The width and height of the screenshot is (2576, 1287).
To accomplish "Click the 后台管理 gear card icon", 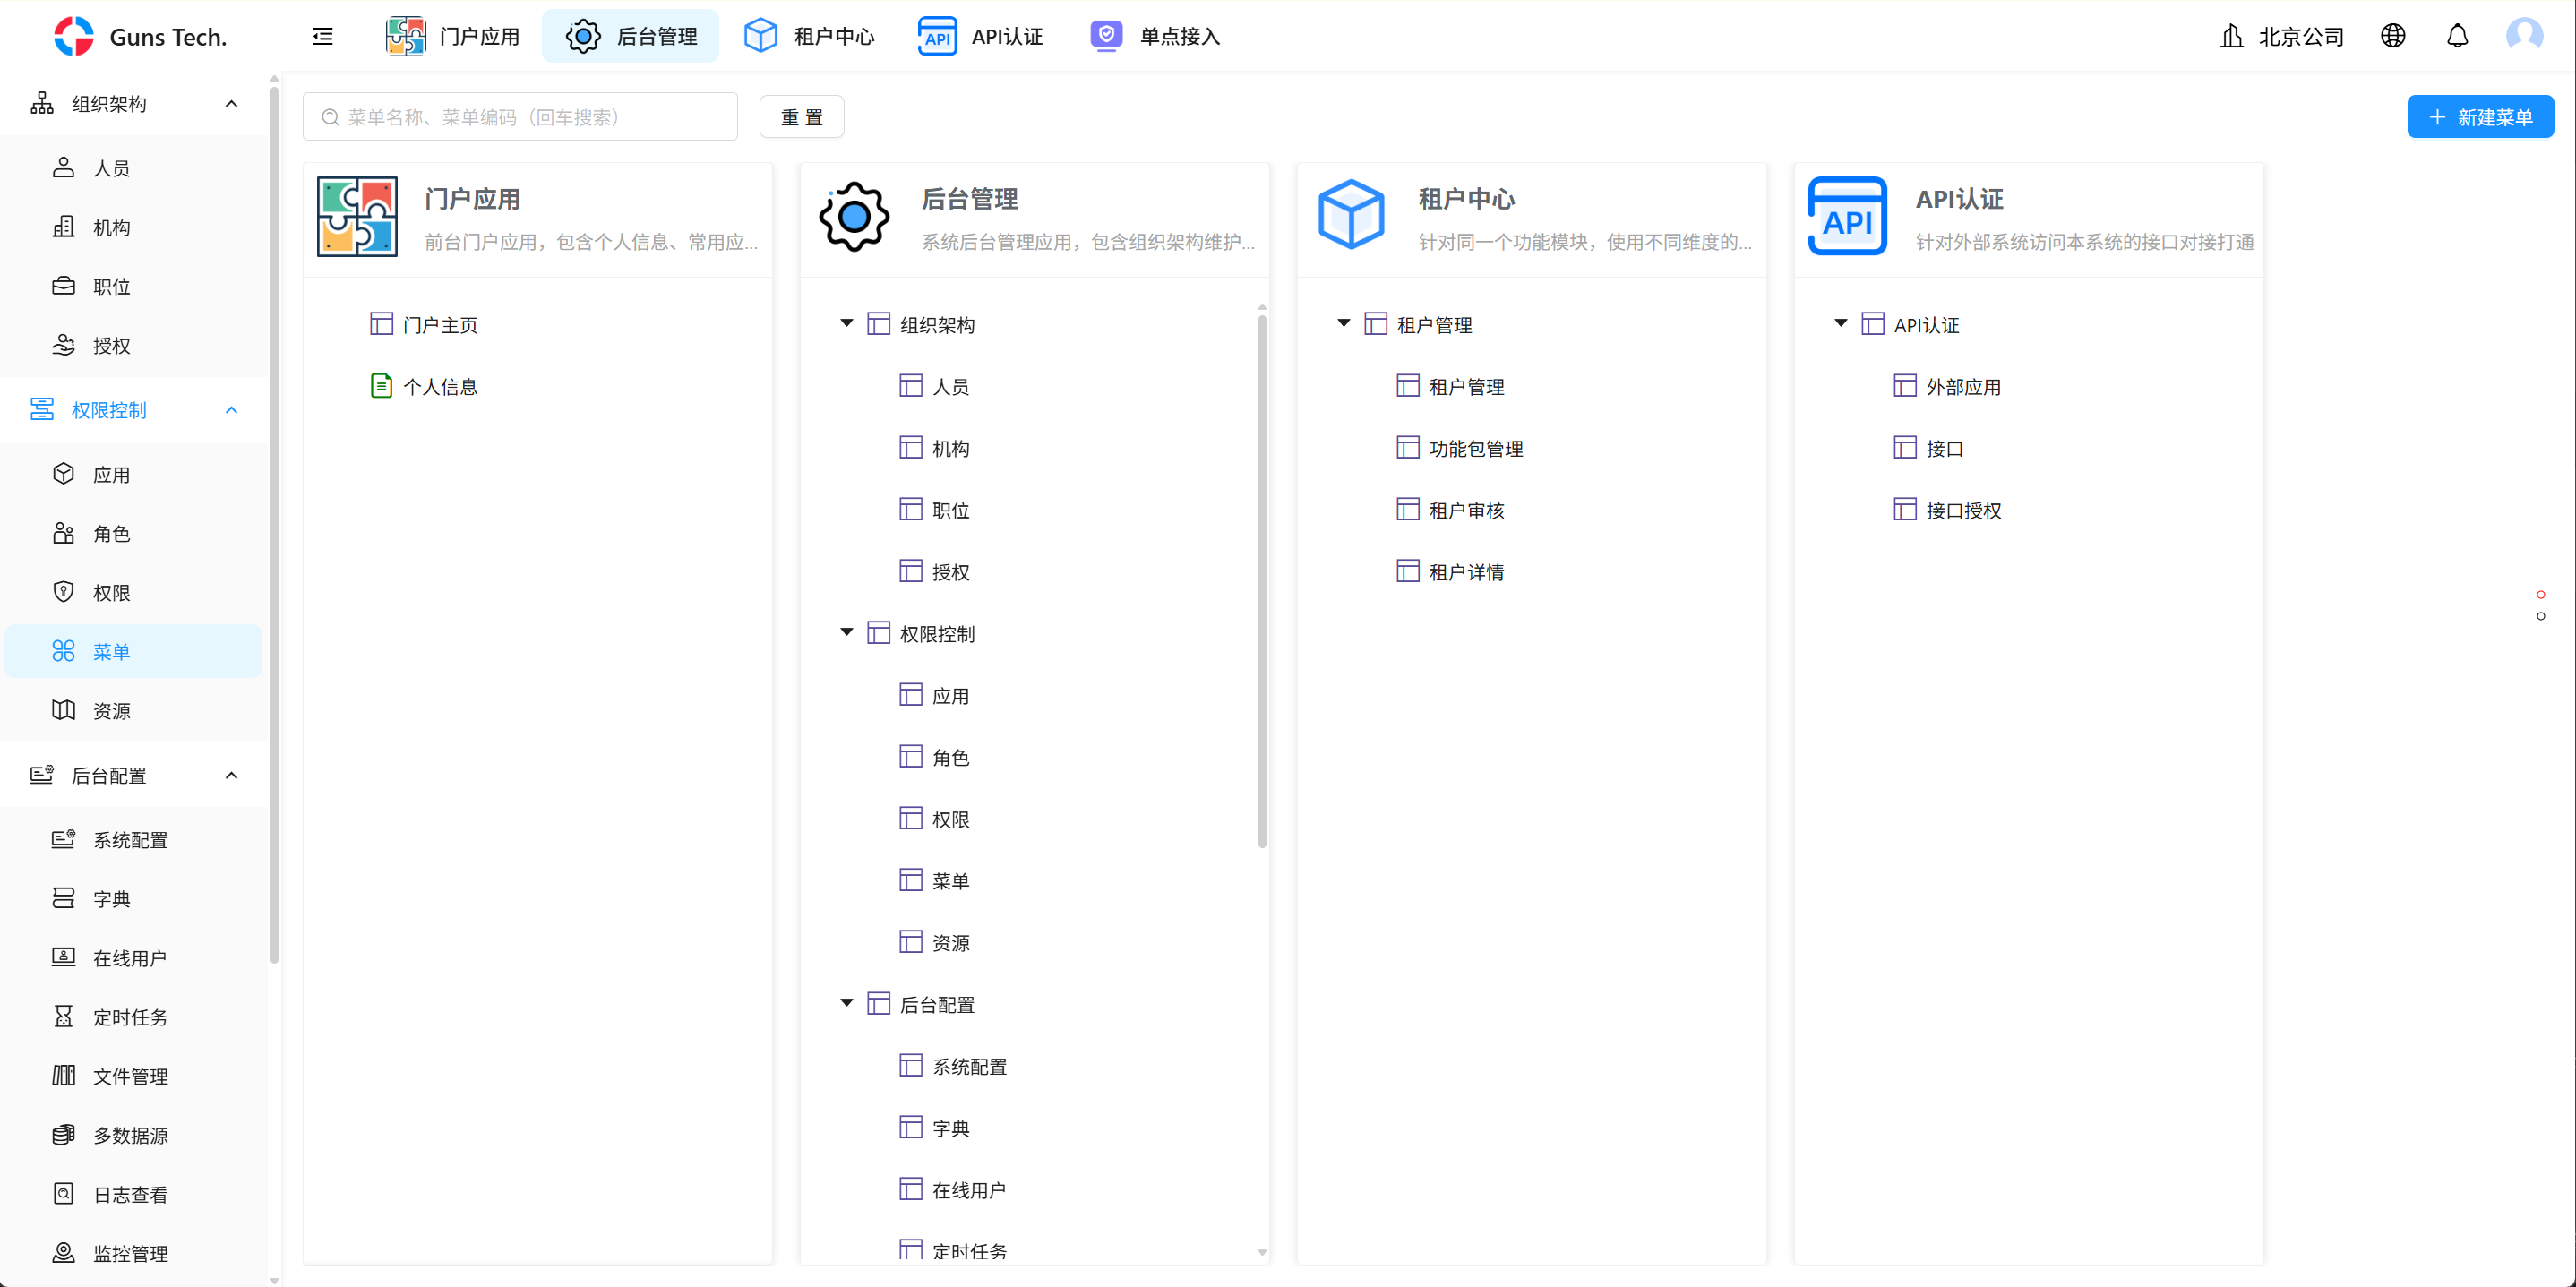I will [x=854, y=217].
